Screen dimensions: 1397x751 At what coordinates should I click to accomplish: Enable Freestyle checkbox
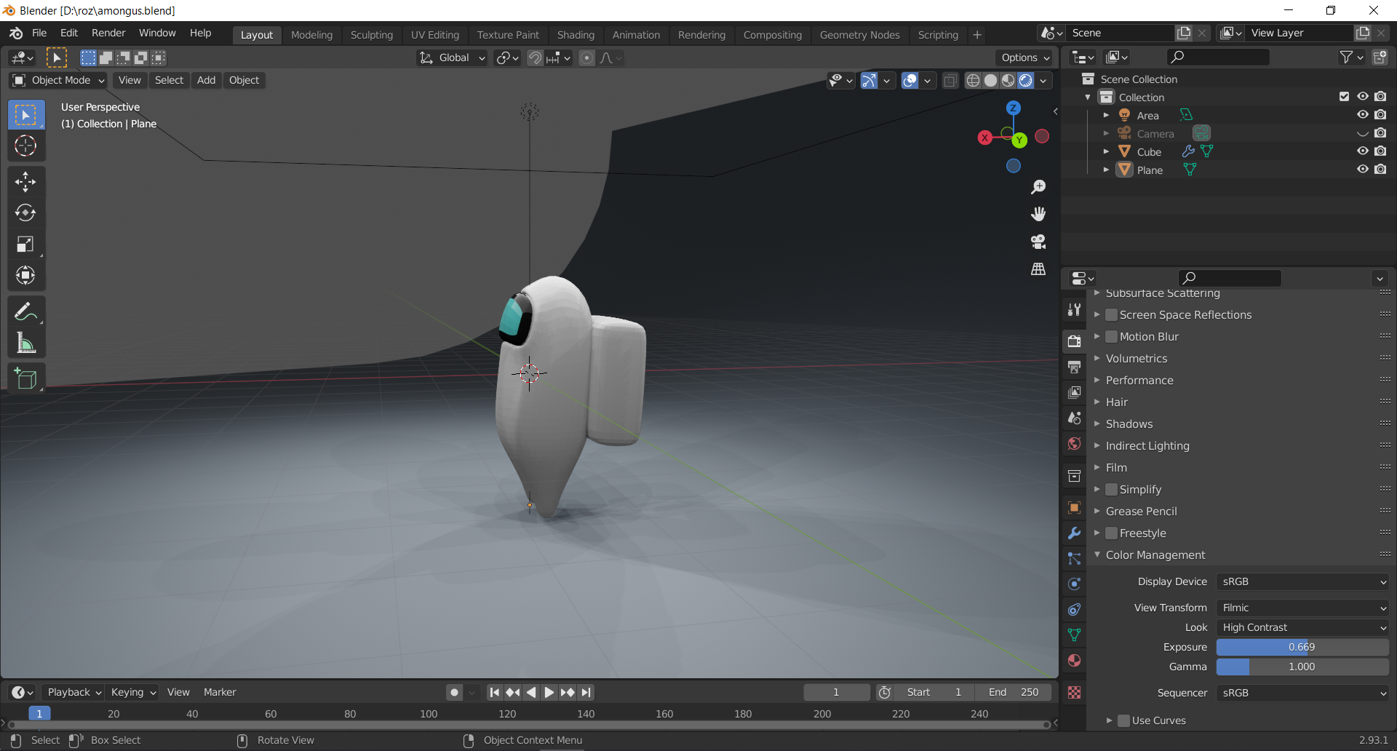(1111, 533)
